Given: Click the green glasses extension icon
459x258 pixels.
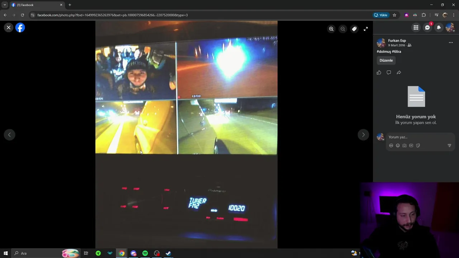Looking at the screenshot, I should coord(415,15).
